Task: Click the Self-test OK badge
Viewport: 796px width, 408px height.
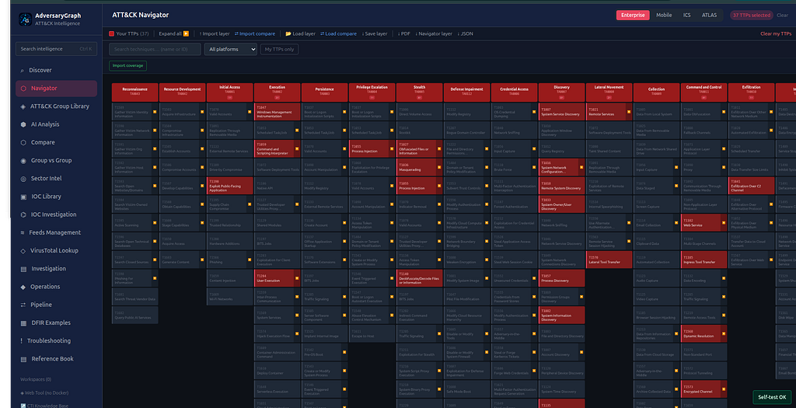Action: click(772, 397)
